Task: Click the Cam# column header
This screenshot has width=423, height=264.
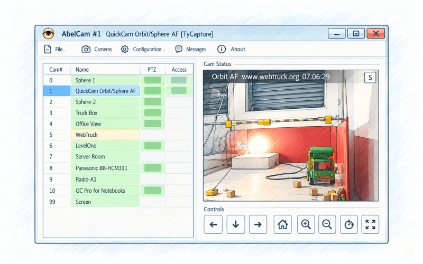Action: click(56, 70)
